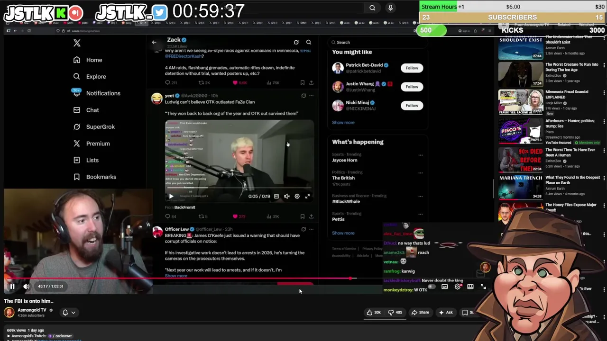Open YouTube player subtitles button
The image size is (607, 341).
444,287
